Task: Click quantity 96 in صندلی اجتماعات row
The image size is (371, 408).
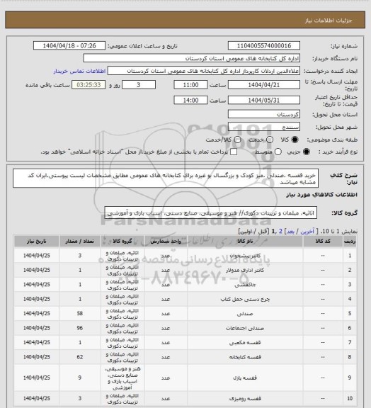Action: coord(80,328)
